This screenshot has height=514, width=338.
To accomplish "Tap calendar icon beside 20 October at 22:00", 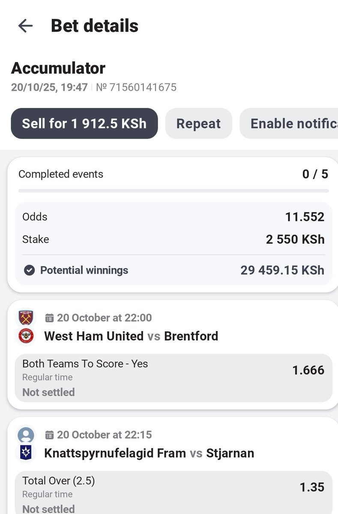I will [x=49, y=318].
